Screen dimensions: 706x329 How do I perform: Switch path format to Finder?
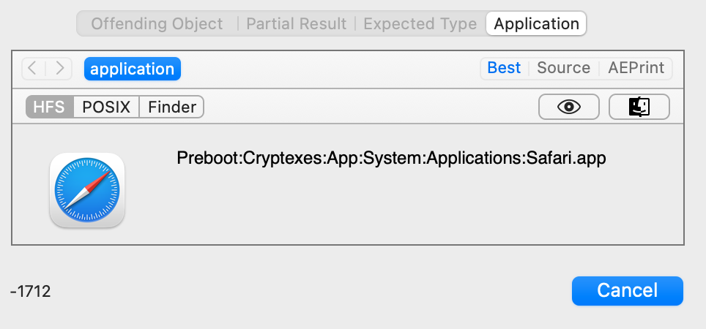172,107
